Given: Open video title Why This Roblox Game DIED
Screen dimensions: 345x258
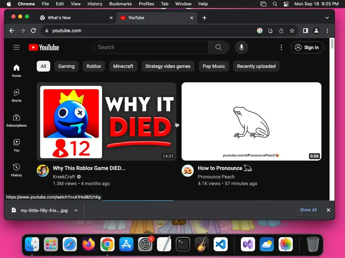Looking at the screenshot, I should [x=89, y=168].
